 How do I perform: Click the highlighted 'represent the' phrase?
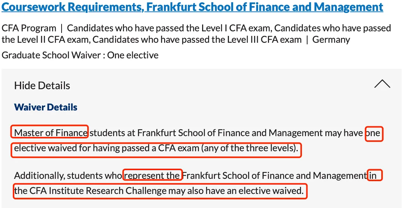(153, 175)
